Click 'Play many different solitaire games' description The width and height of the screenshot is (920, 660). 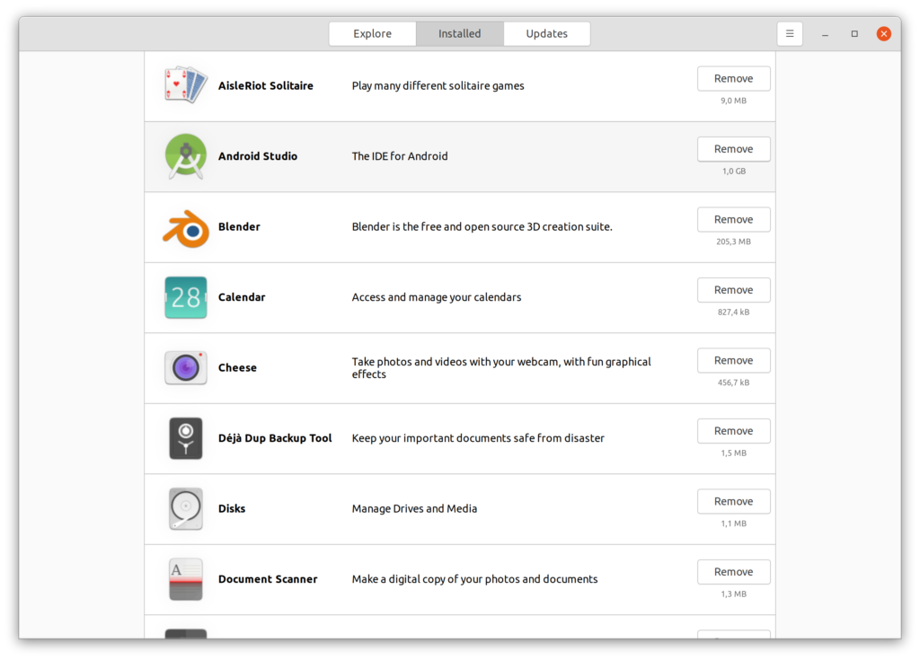(x=438, y=85)
